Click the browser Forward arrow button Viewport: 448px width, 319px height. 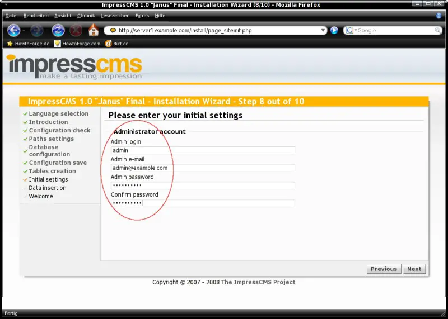37,31
